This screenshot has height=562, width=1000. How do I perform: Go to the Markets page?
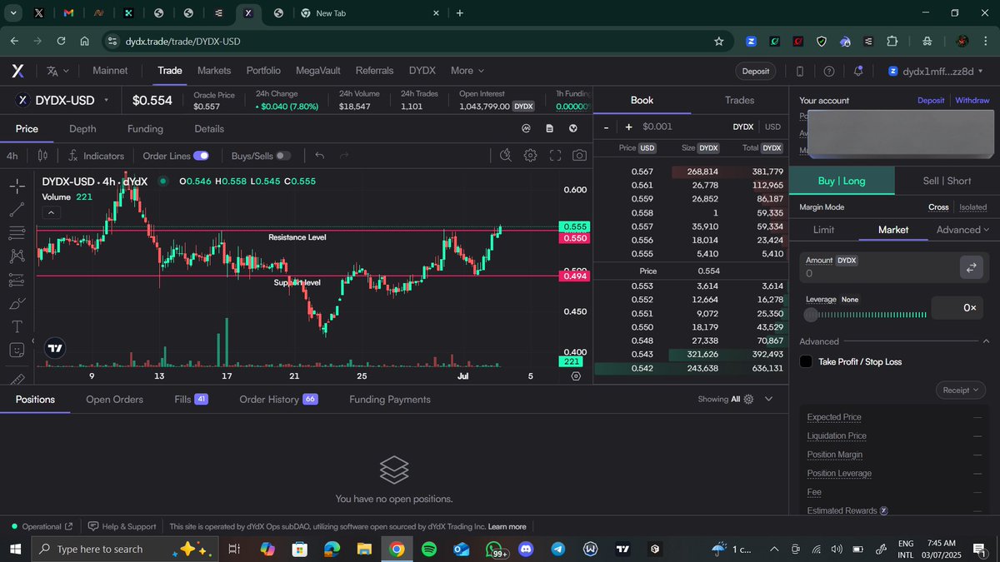214,72
